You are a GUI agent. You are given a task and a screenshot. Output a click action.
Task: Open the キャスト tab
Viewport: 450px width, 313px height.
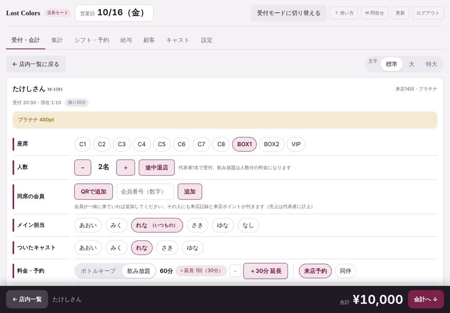tap(178, 40)
